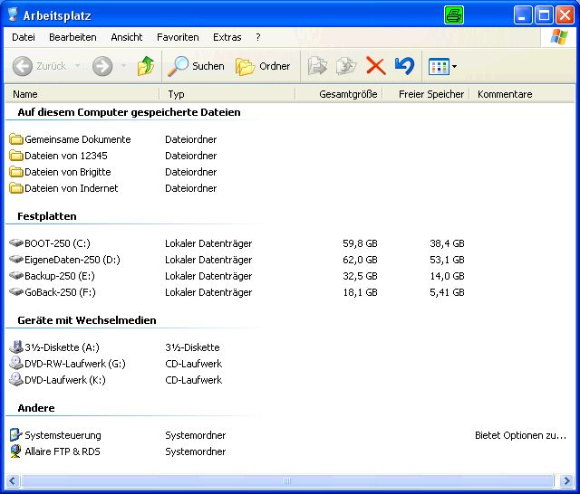580x494 pixels.
Task: Click the blue Undo arrow icon
Action: [404, 66]
